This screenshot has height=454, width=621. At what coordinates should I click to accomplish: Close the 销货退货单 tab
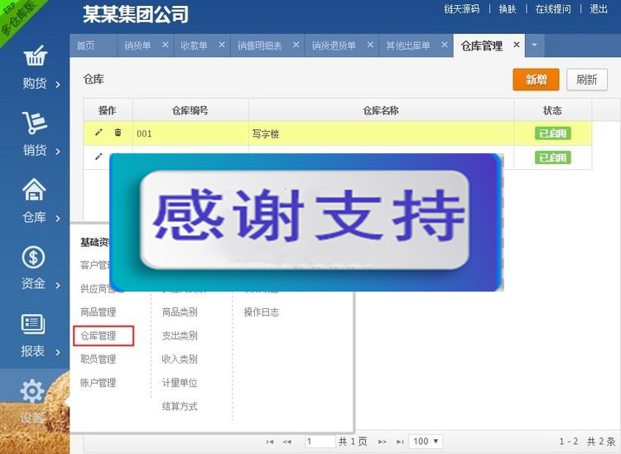click(370, 46)
